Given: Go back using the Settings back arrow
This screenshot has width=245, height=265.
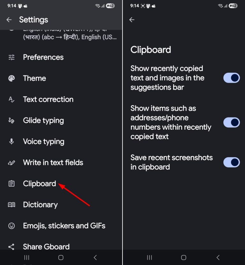Looking at the screenshot, I should (x=9, y=20).
